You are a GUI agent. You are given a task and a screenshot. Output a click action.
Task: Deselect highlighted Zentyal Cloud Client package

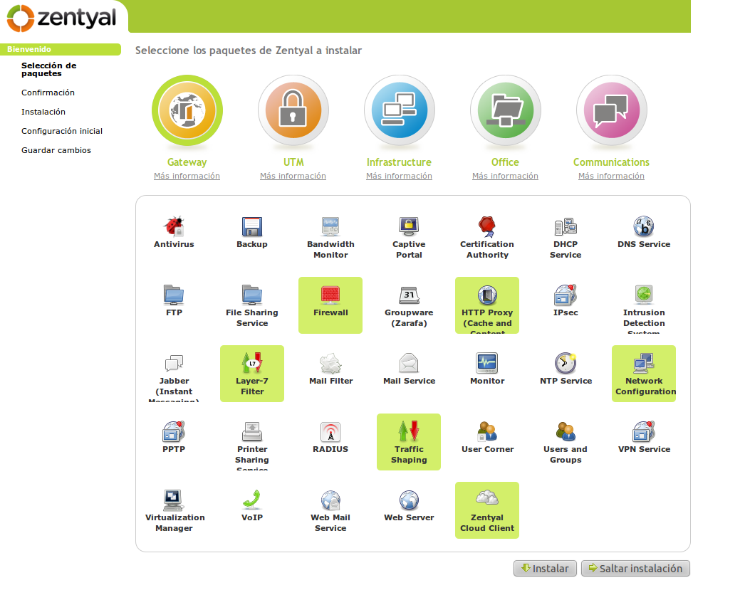487,510
